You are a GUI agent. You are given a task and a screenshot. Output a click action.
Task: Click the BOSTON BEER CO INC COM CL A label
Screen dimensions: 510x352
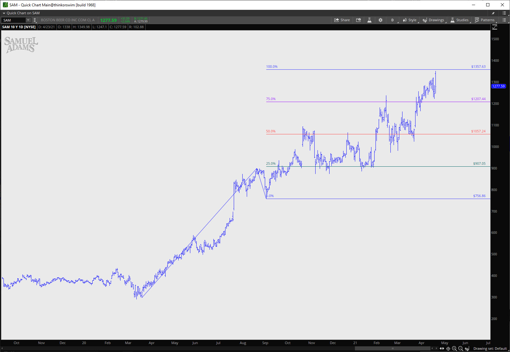68,20
